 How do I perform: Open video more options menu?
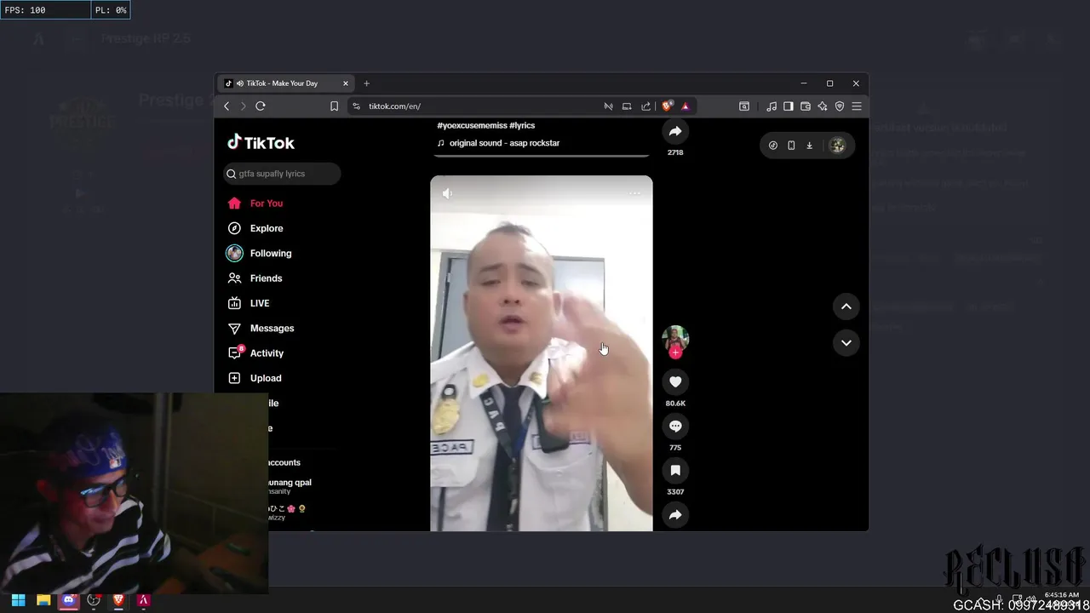634,193
